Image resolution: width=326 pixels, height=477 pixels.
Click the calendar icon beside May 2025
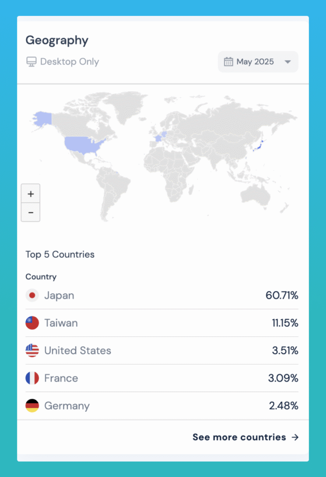point(228,61)
